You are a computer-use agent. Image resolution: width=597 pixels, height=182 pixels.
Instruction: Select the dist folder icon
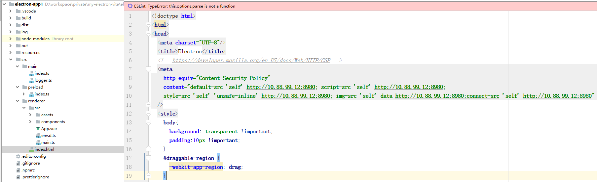click(x=18, y=25)
